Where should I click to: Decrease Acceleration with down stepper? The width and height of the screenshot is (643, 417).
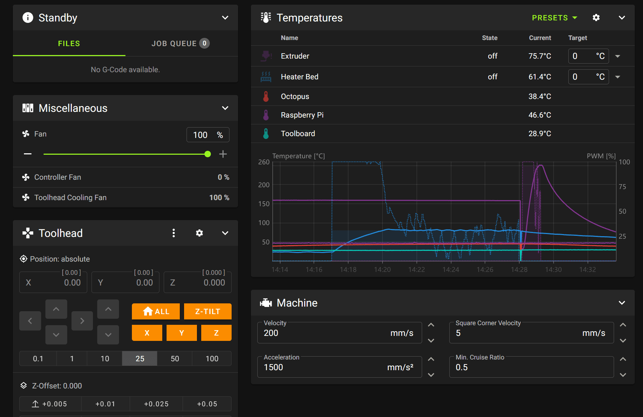coord(431,375)
